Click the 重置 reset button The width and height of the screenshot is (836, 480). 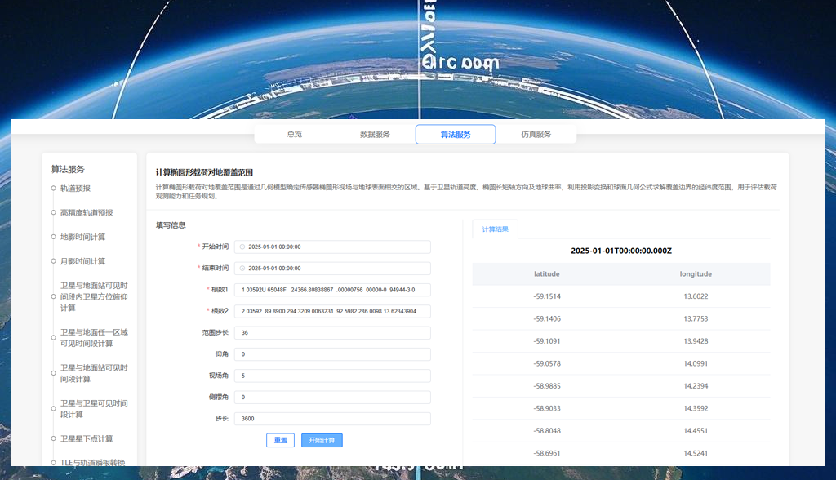click(x=280, y=439)
